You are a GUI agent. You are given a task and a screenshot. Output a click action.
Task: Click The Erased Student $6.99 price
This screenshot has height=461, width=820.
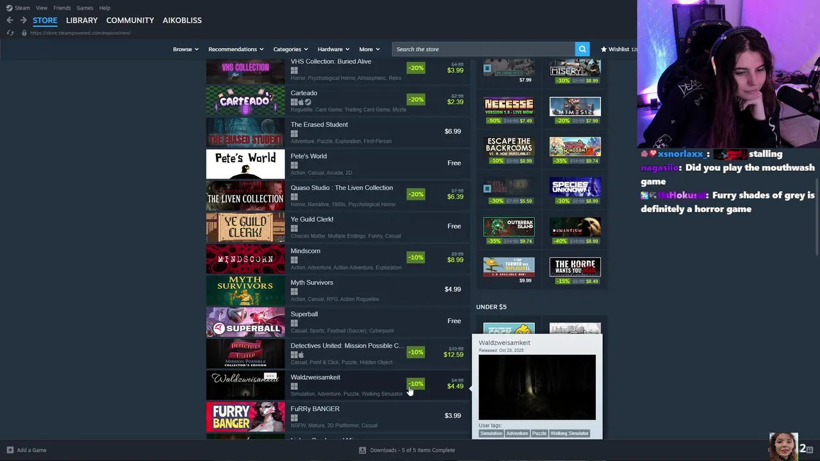tap(453, 131)
